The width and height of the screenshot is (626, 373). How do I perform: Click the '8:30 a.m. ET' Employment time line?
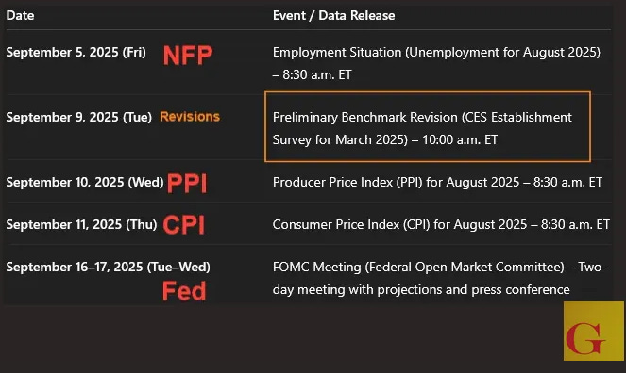click(313, 74)
